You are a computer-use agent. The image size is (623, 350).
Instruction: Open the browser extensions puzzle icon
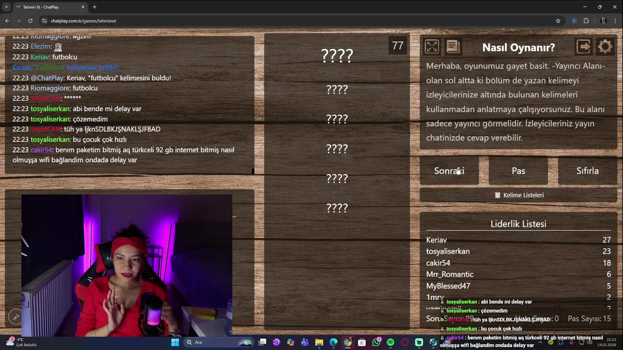[x=586, y=21]
